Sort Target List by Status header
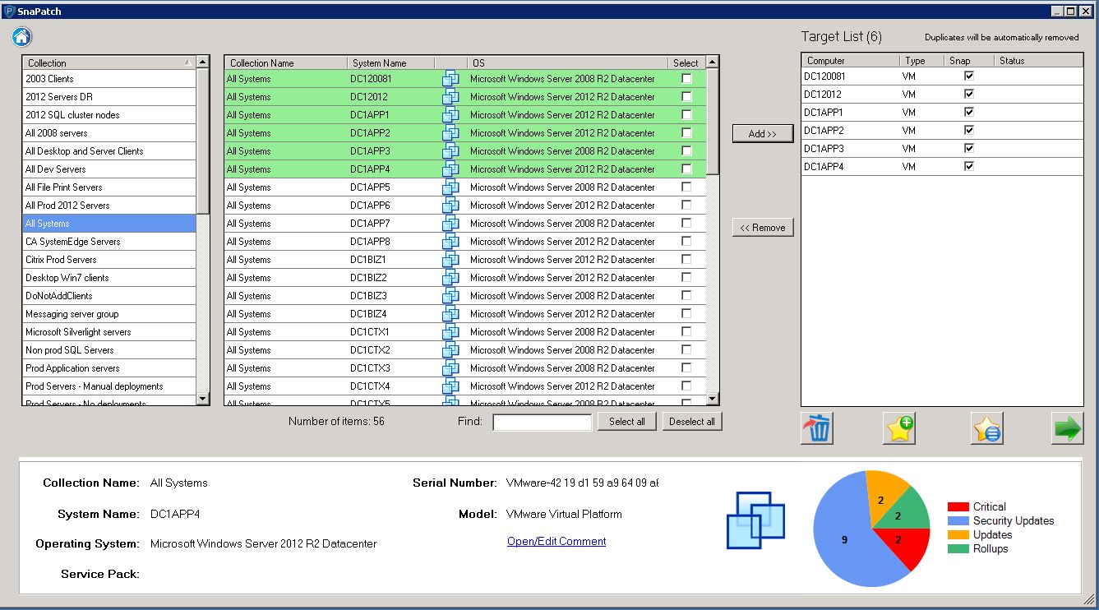This screenshot has height=610, width=1099. click(1038, 60)
